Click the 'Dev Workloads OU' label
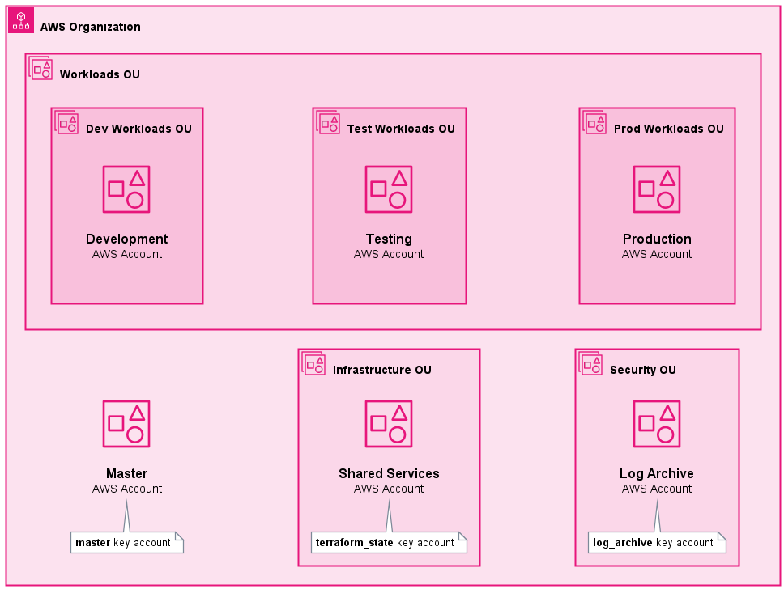This screenshot has width=784, height=589. (x=139, y=129)
